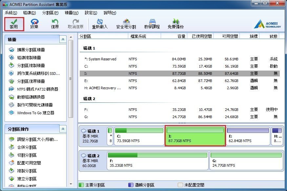Click the 磁碟 2 group header in list
This screenshot has height=191, width=287.
pos(89,99)
